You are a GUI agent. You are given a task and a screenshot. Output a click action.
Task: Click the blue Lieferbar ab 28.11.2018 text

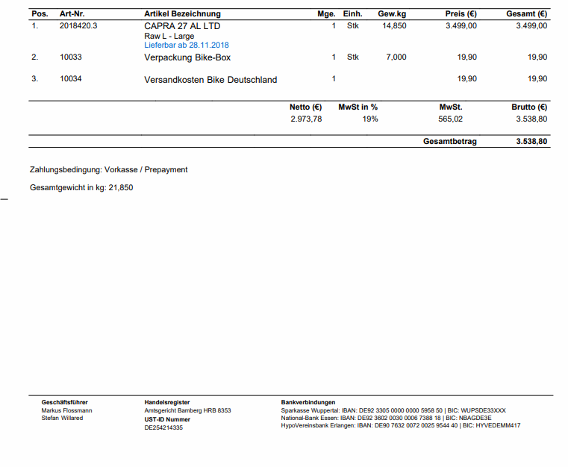pyautogui.click(x=187, y=45)
